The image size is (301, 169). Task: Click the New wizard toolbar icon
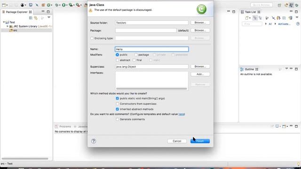[4, 5]
